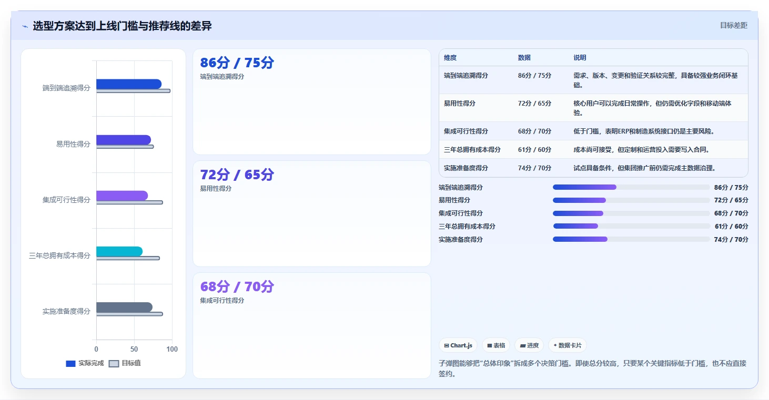Click the 数据 table column header
This screenshot has width=769, height=400.
524,58
